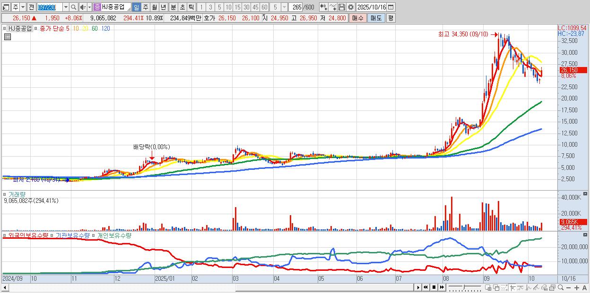Screen dimensions: 590x293
Task: Click the chart layout icon at top-left corner
Action: 7,7
